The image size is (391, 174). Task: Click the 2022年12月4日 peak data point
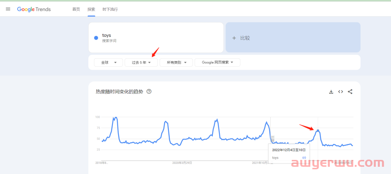(318, 130)
